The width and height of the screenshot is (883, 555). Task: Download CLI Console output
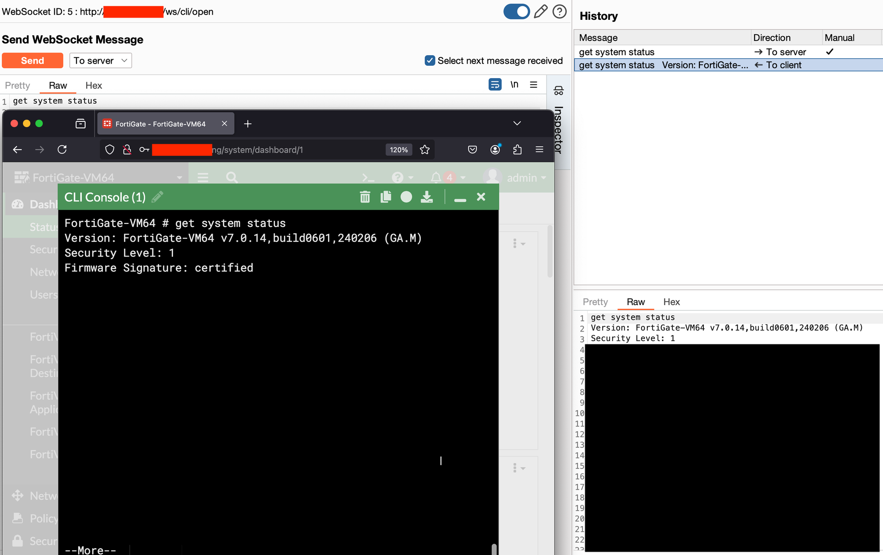(x=426, y=197)
